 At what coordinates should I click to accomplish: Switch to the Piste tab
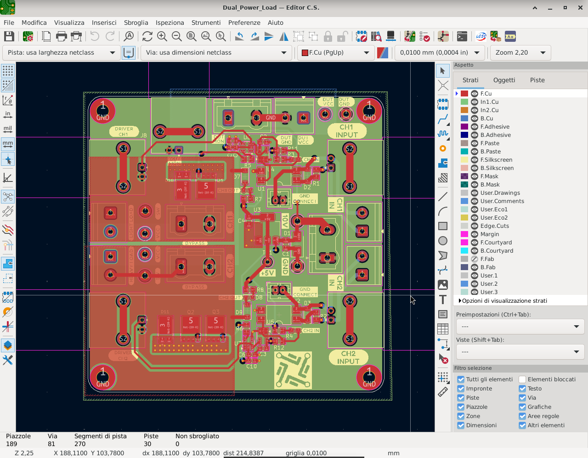pos(537,80)
